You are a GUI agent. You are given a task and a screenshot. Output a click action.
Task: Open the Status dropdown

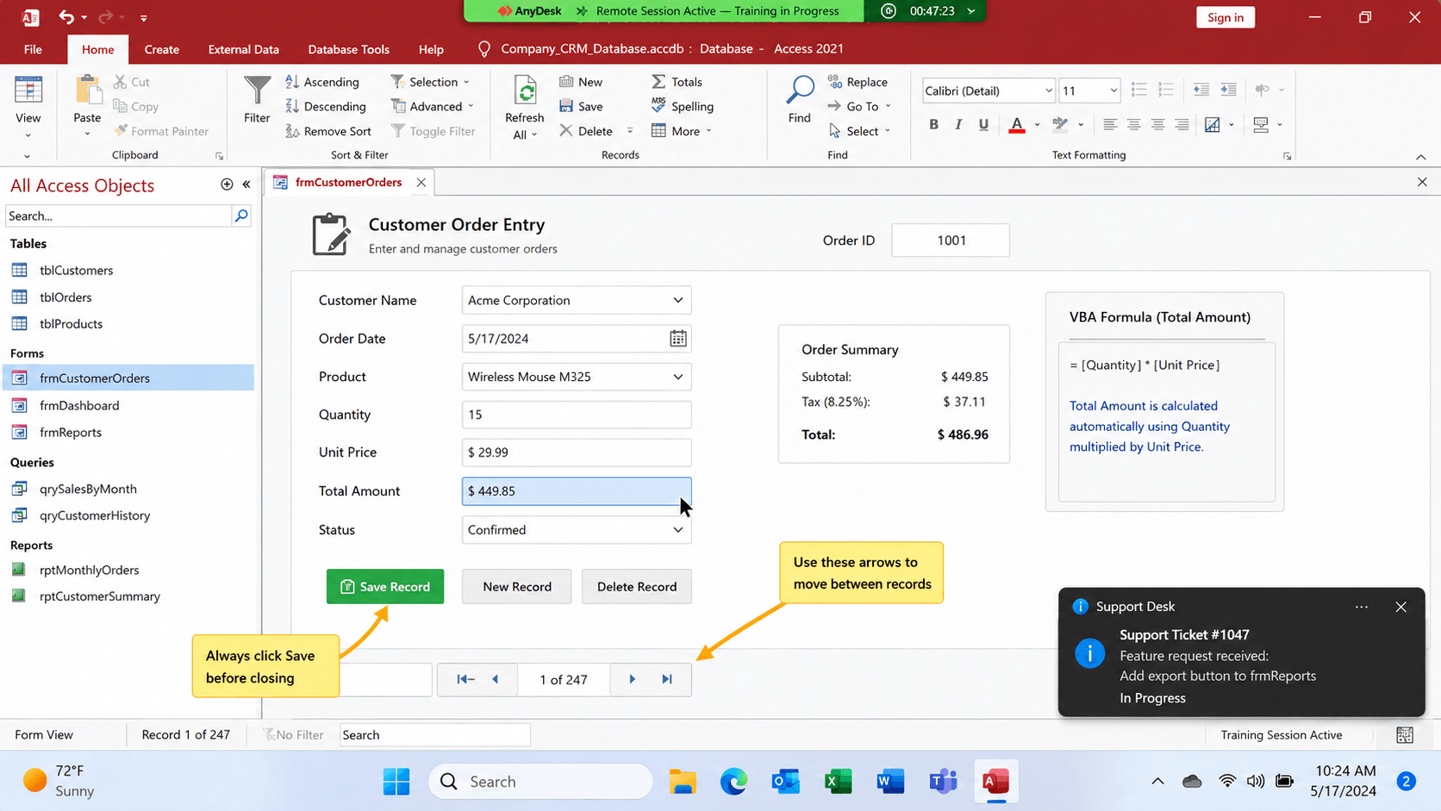[678, 530]
